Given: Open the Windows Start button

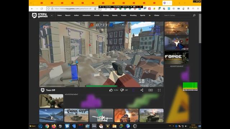Looking at the screenshot, I should click(x=33, y=126).
